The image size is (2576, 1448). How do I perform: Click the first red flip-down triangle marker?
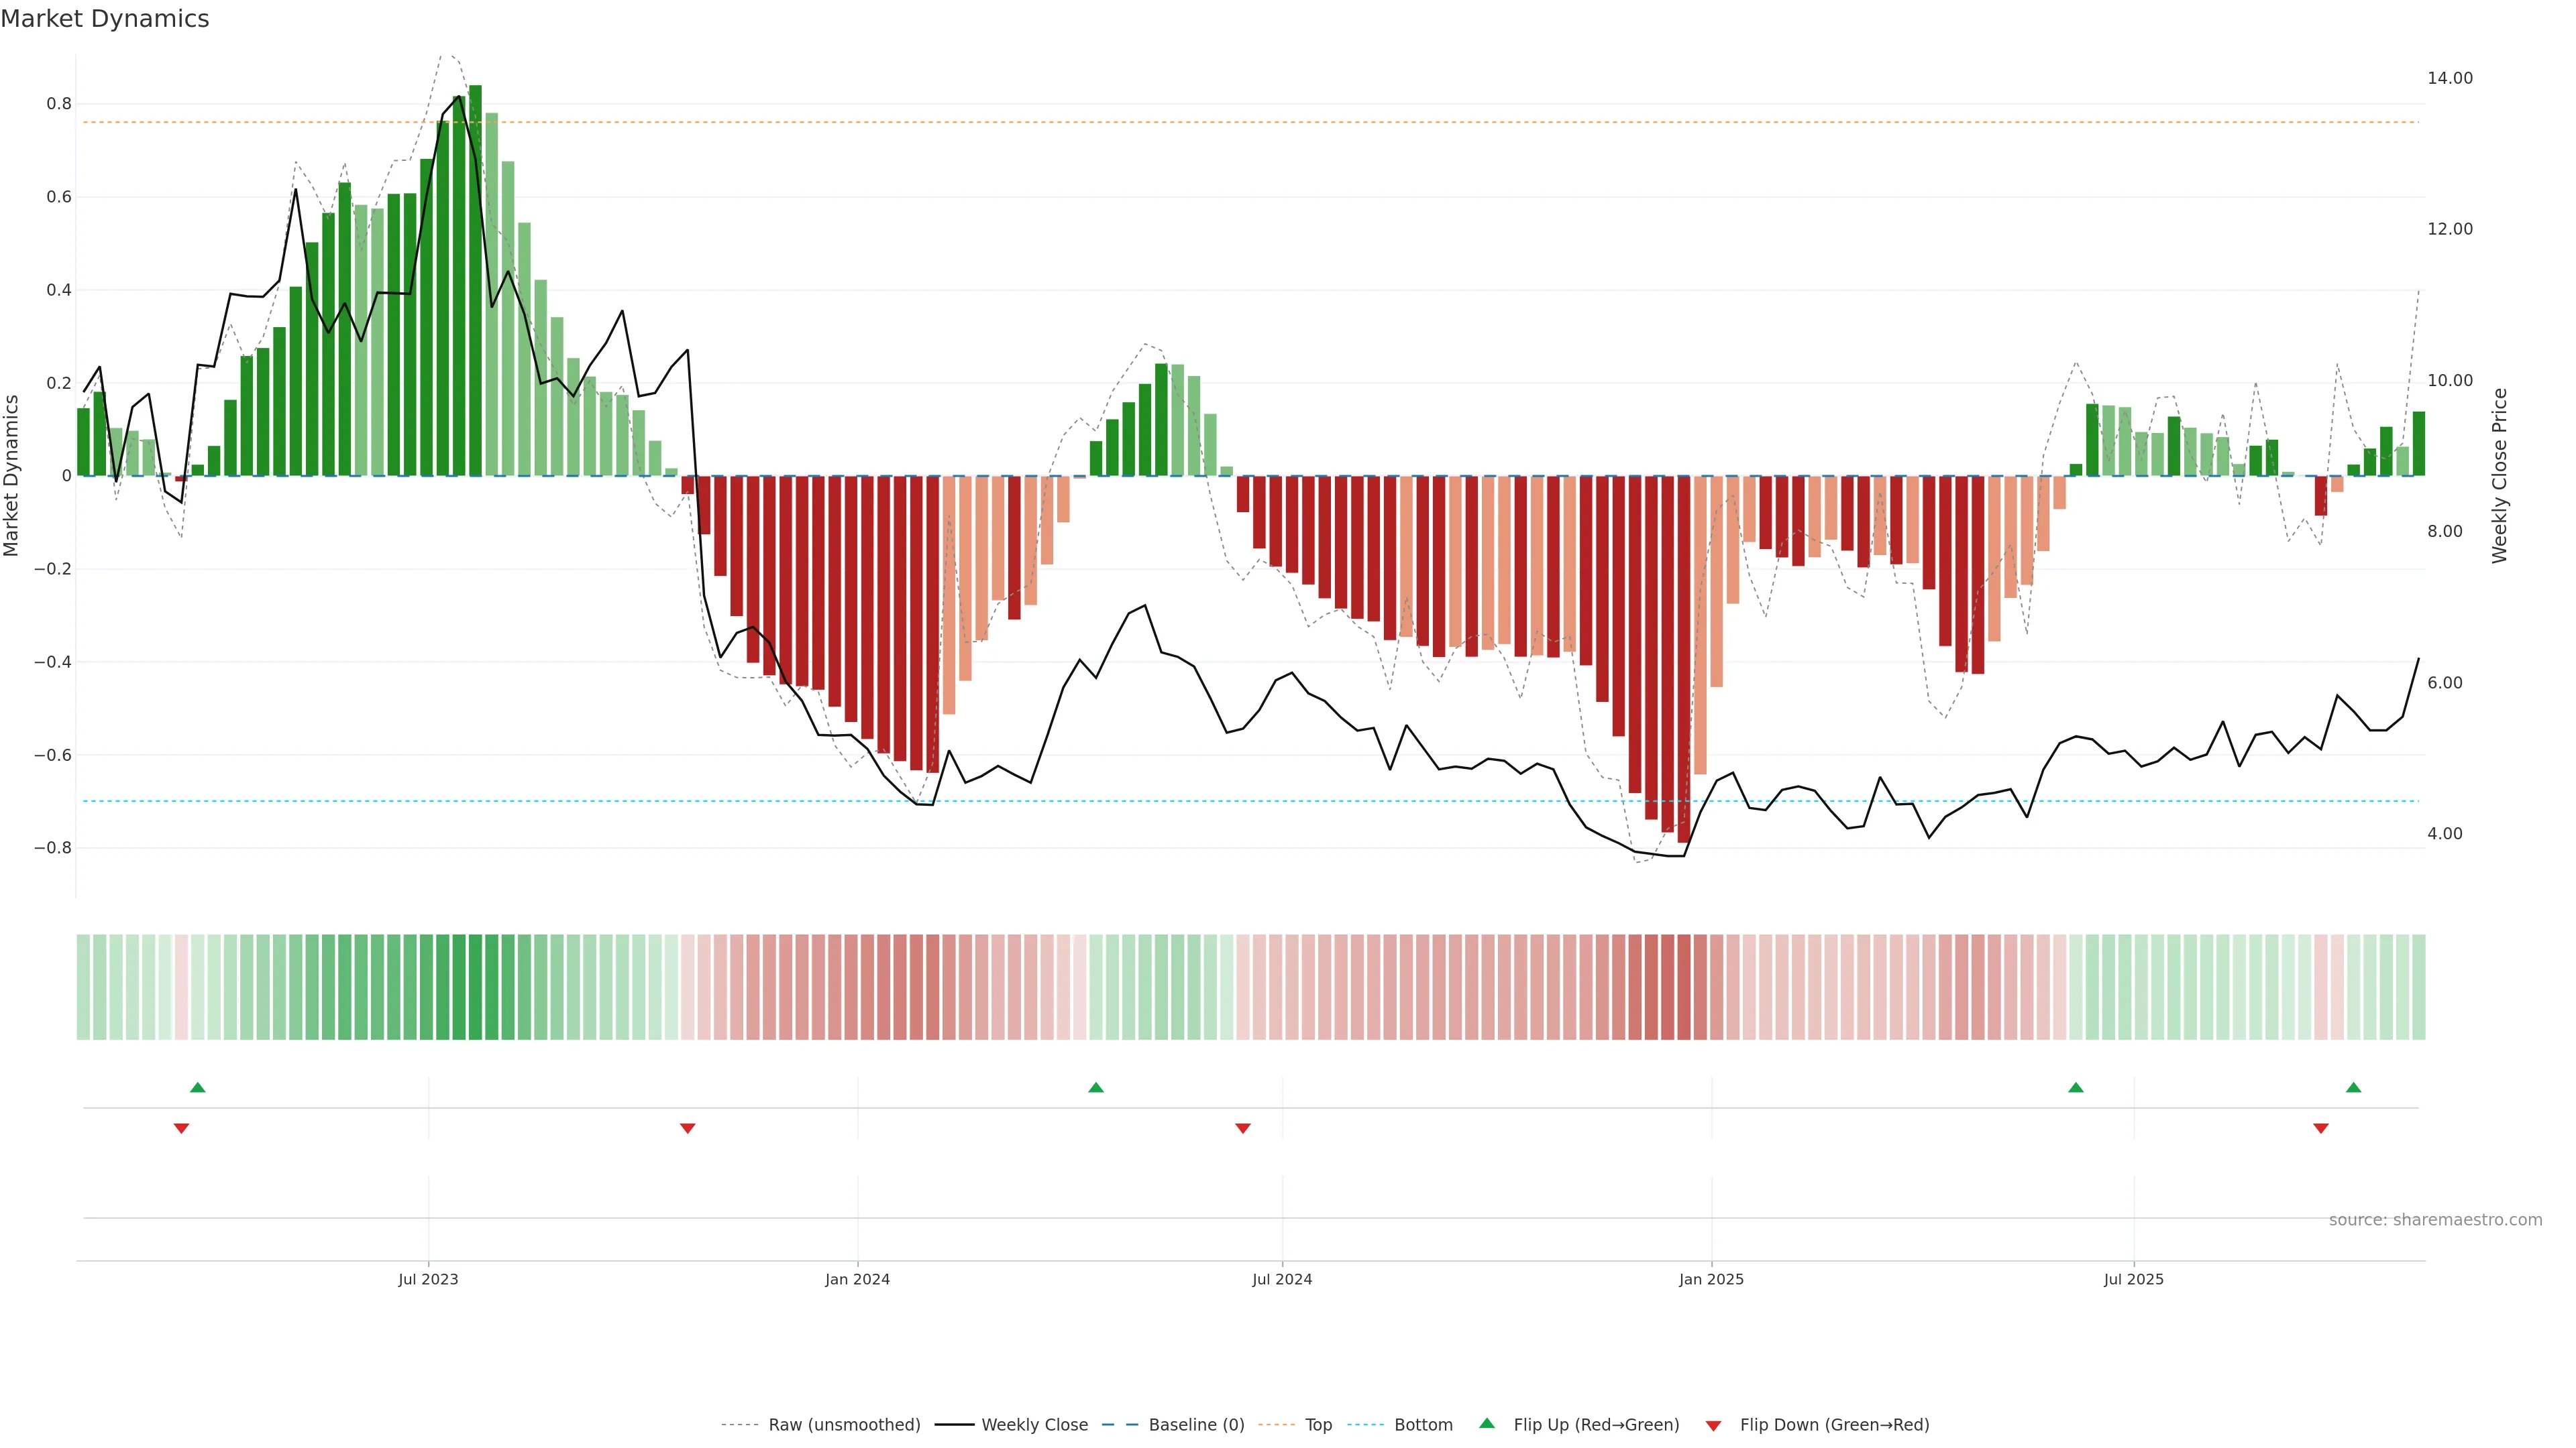(x=181, y=1128)
